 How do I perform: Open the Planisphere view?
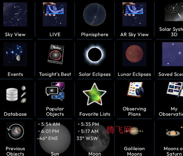tap(95, 20)
